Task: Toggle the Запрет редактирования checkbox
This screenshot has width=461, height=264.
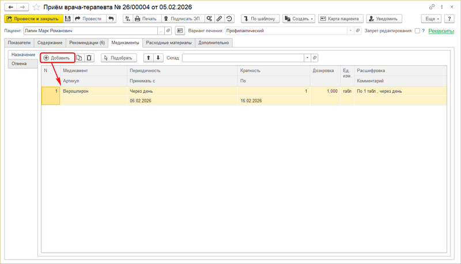Action: (x=417, y=31)
